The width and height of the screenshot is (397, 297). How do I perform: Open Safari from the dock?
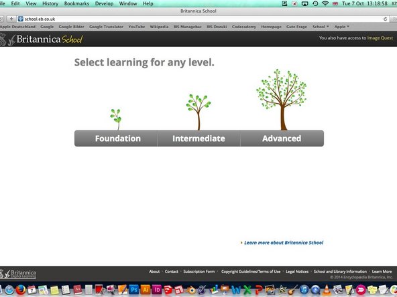coord(9,290)
